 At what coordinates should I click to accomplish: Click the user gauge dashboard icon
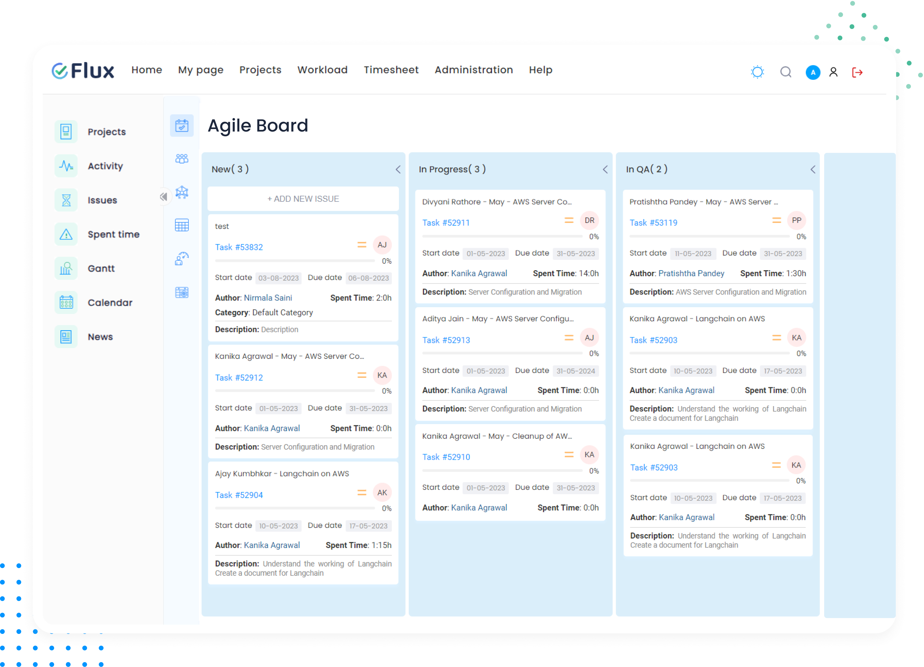[182, 259]
